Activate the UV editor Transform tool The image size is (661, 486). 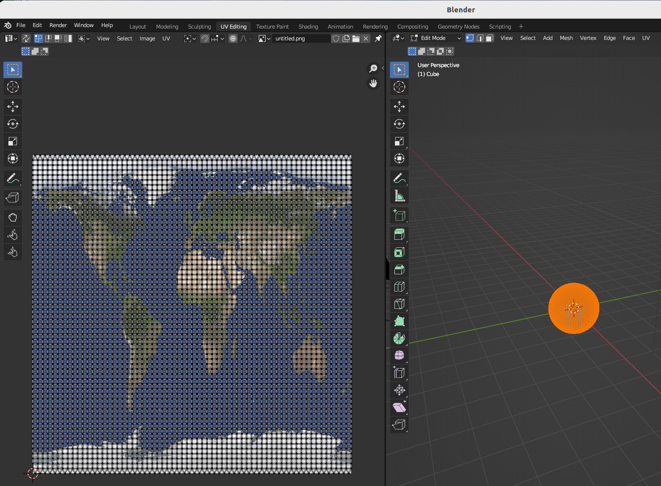point(13,158)
